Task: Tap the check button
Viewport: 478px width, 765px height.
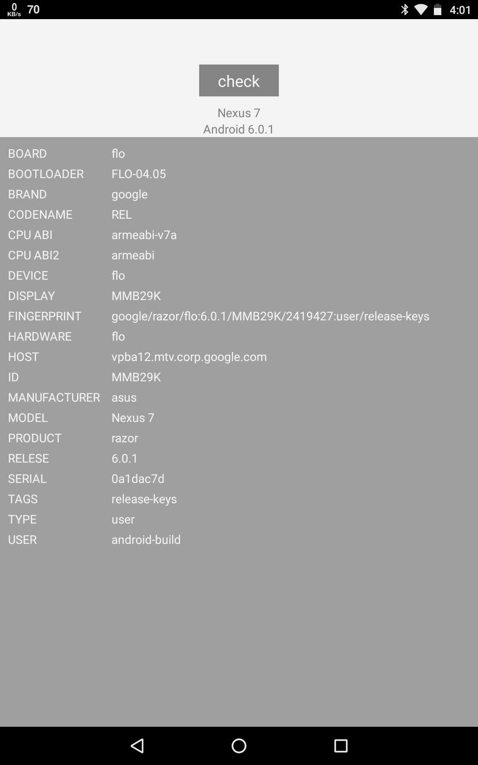Action: (239, 80)
